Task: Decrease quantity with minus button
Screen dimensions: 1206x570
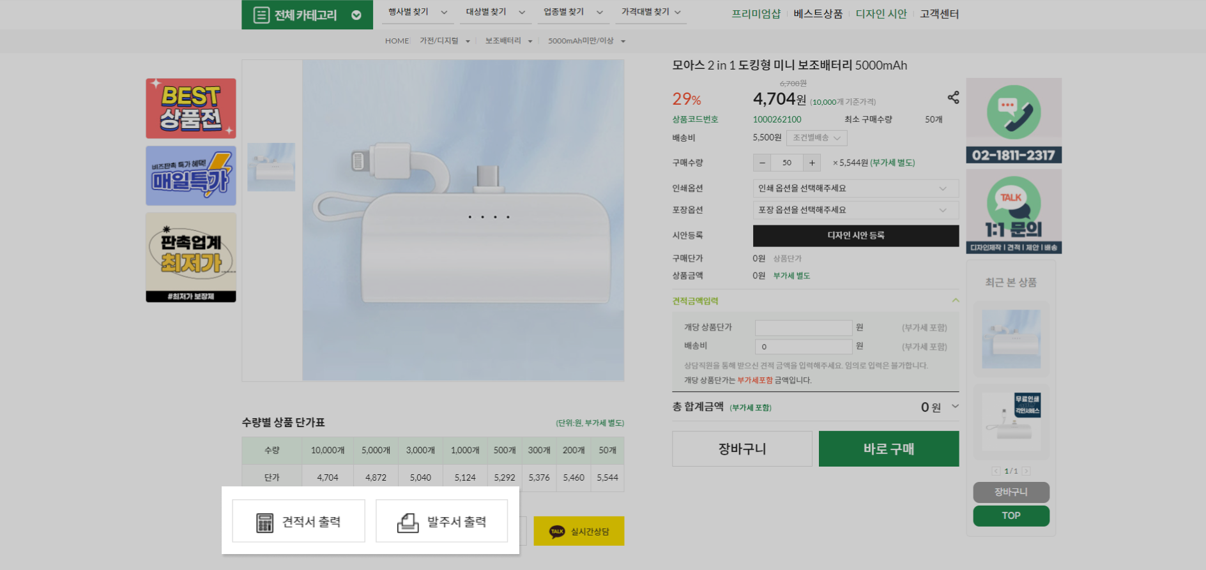Action: (762, 163)
